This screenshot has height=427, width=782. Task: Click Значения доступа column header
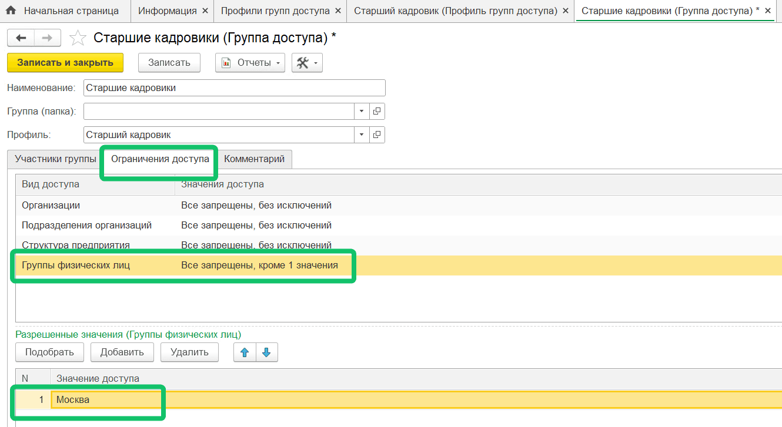[x=479, y=184]
